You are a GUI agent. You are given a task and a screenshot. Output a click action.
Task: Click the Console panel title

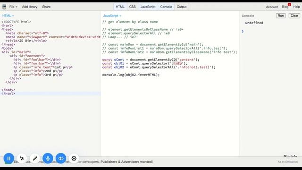(x=248, y=16)
